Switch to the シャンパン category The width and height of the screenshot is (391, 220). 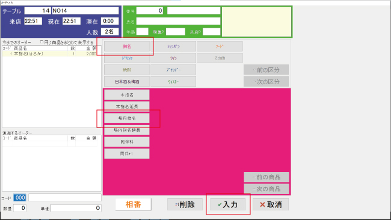pyautogui.click(x=173, y=46)
